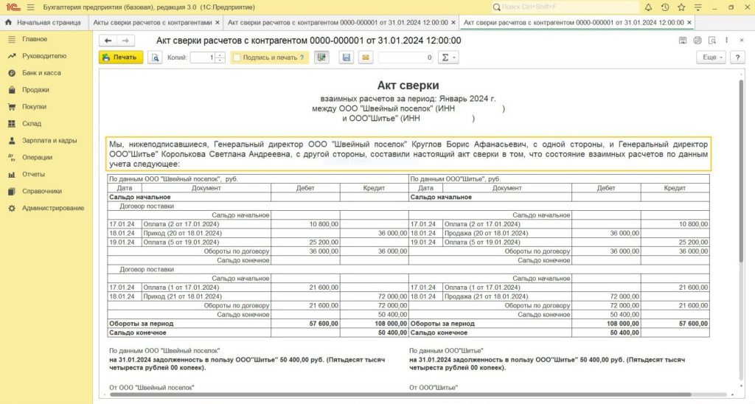Select cell Приход (20 от 18.01.2024)
755x404 pixels.
206,233
